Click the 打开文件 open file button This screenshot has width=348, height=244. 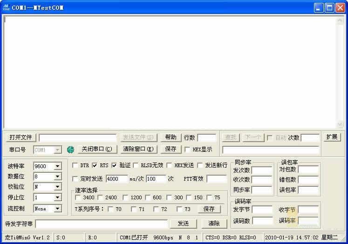tap(20, 137)
